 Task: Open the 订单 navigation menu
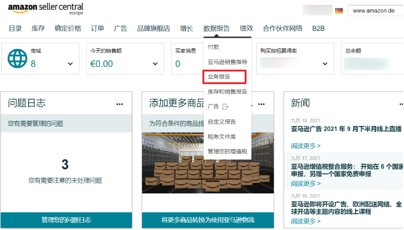97,28
